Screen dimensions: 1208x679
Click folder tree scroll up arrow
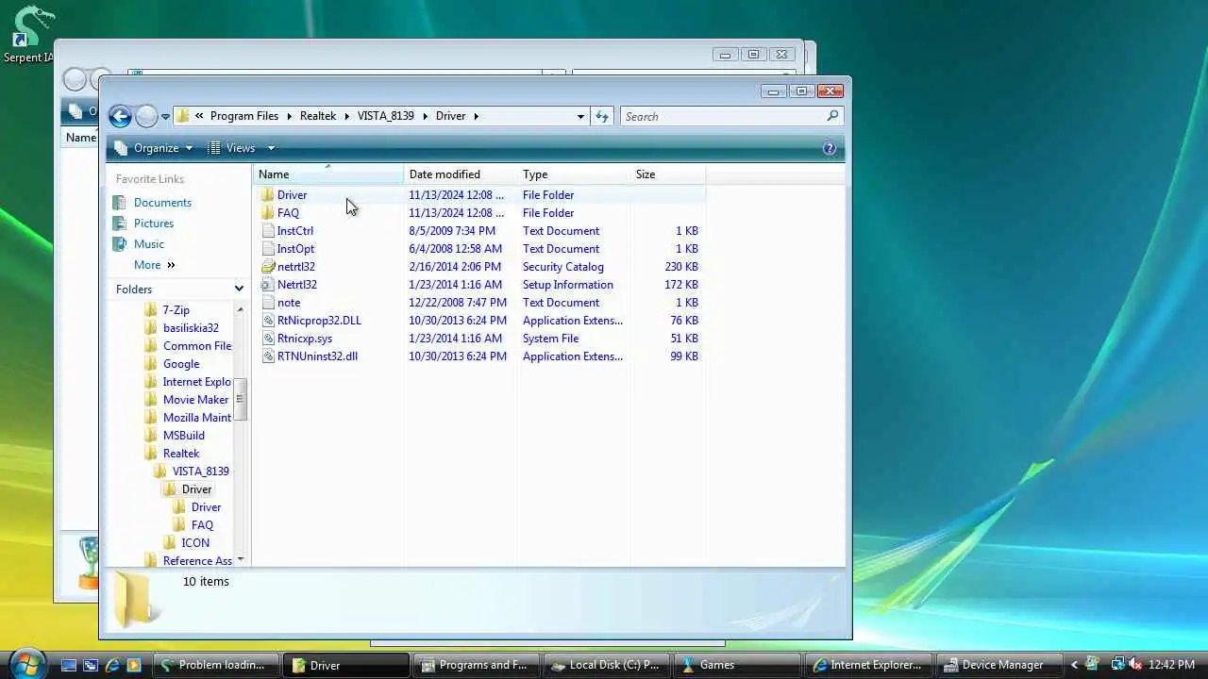(241, 309)
